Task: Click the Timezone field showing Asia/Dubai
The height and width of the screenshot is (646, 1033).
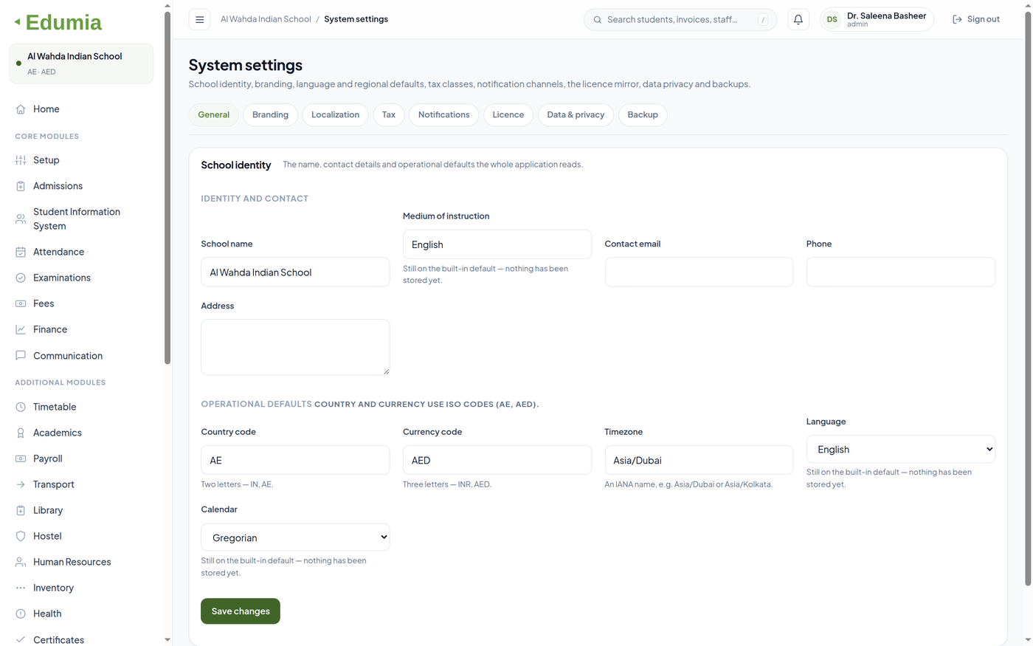Action: [x=699, y=460]
